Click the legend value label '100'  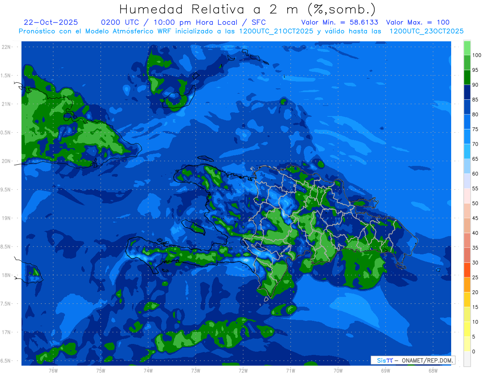coord(477,55)
